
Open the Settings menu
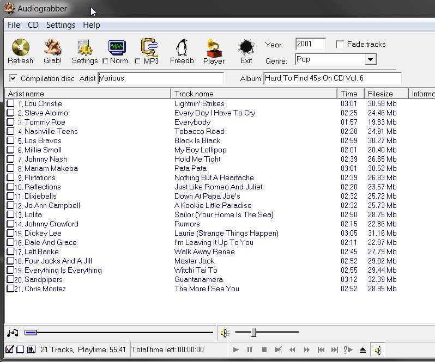pos(61,25)
